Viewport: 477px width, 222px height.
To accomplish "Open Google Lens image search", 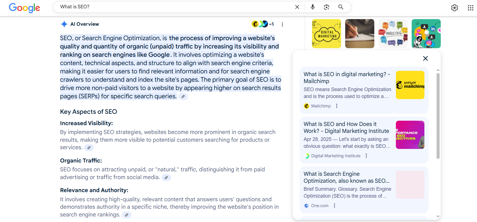I will [327, 7].
